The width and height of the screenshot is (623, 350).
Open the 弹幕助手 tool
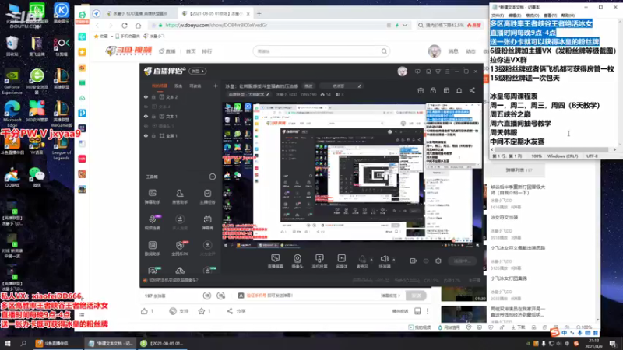tap(152, 197)
